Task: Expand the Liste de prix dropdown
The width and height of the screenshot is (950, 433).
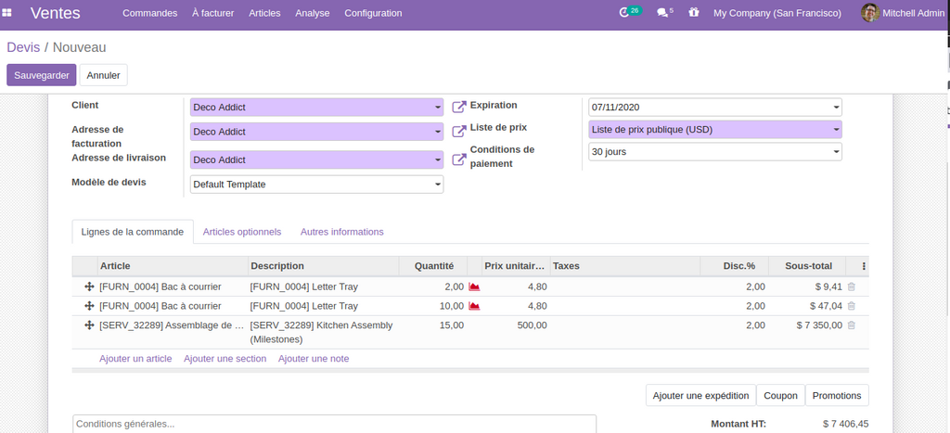Action: (836, 130)
